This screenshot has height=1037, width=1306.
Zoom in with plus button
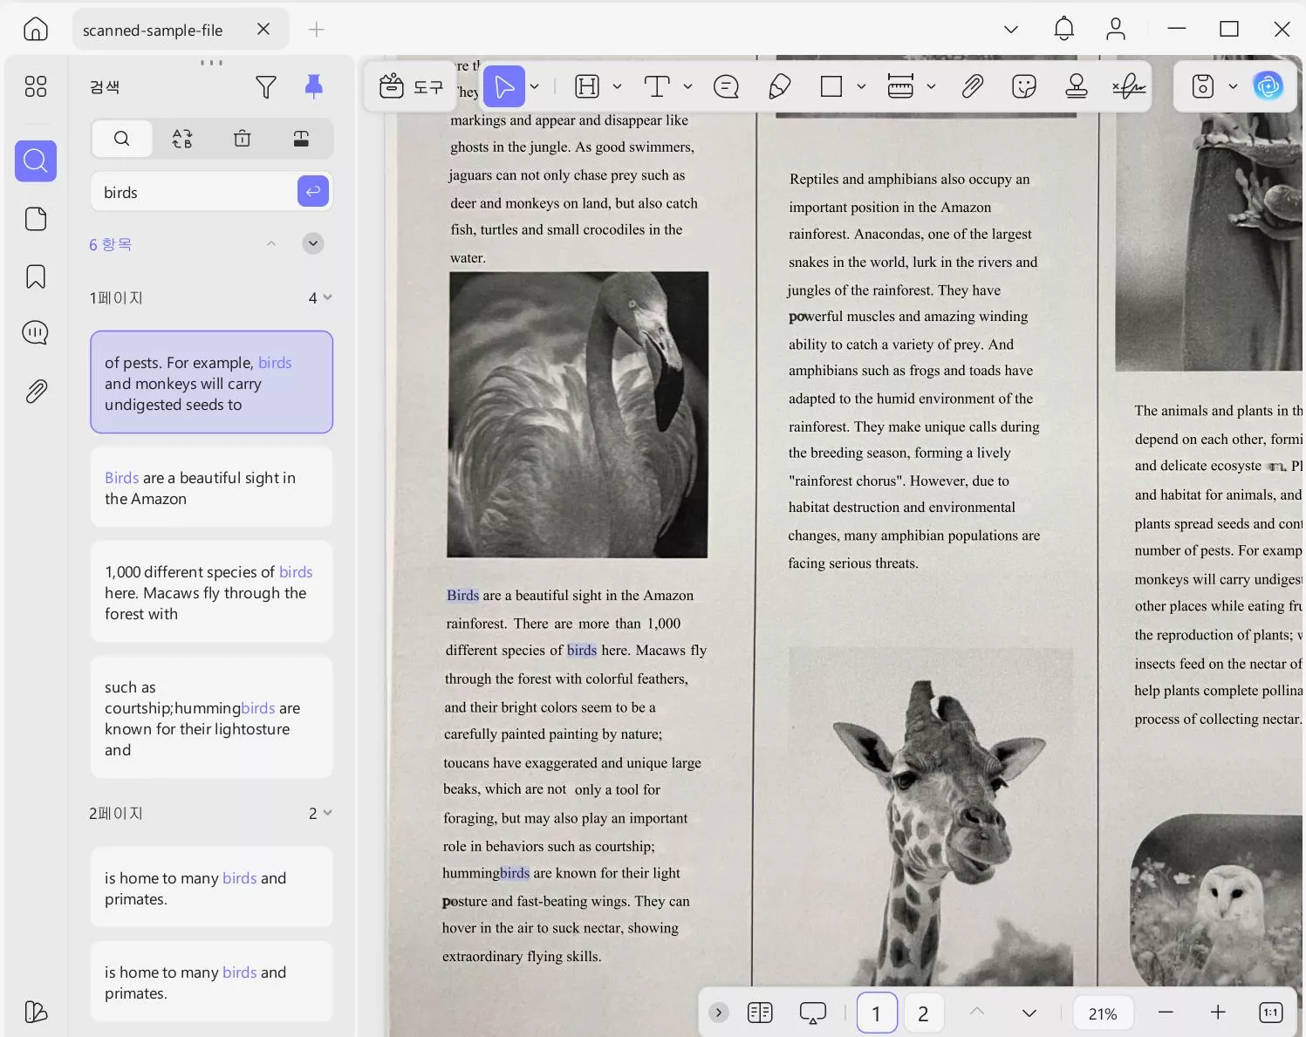(x=1218, y=1012)
